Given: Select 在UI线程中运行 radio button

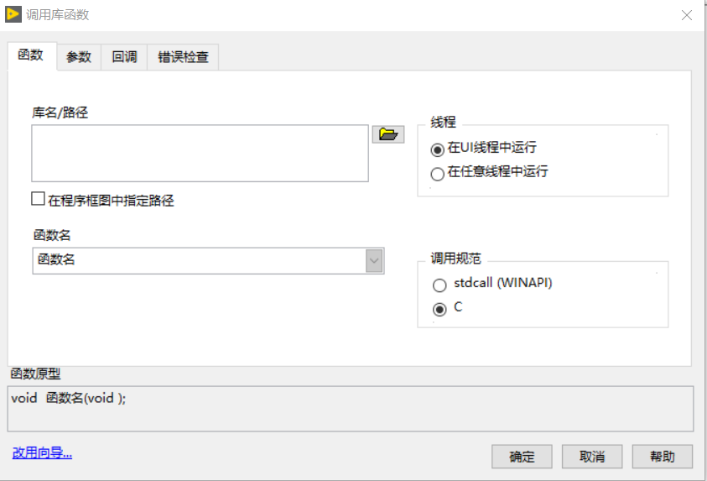Looking at the screenshot, I should tap(438, 149).
